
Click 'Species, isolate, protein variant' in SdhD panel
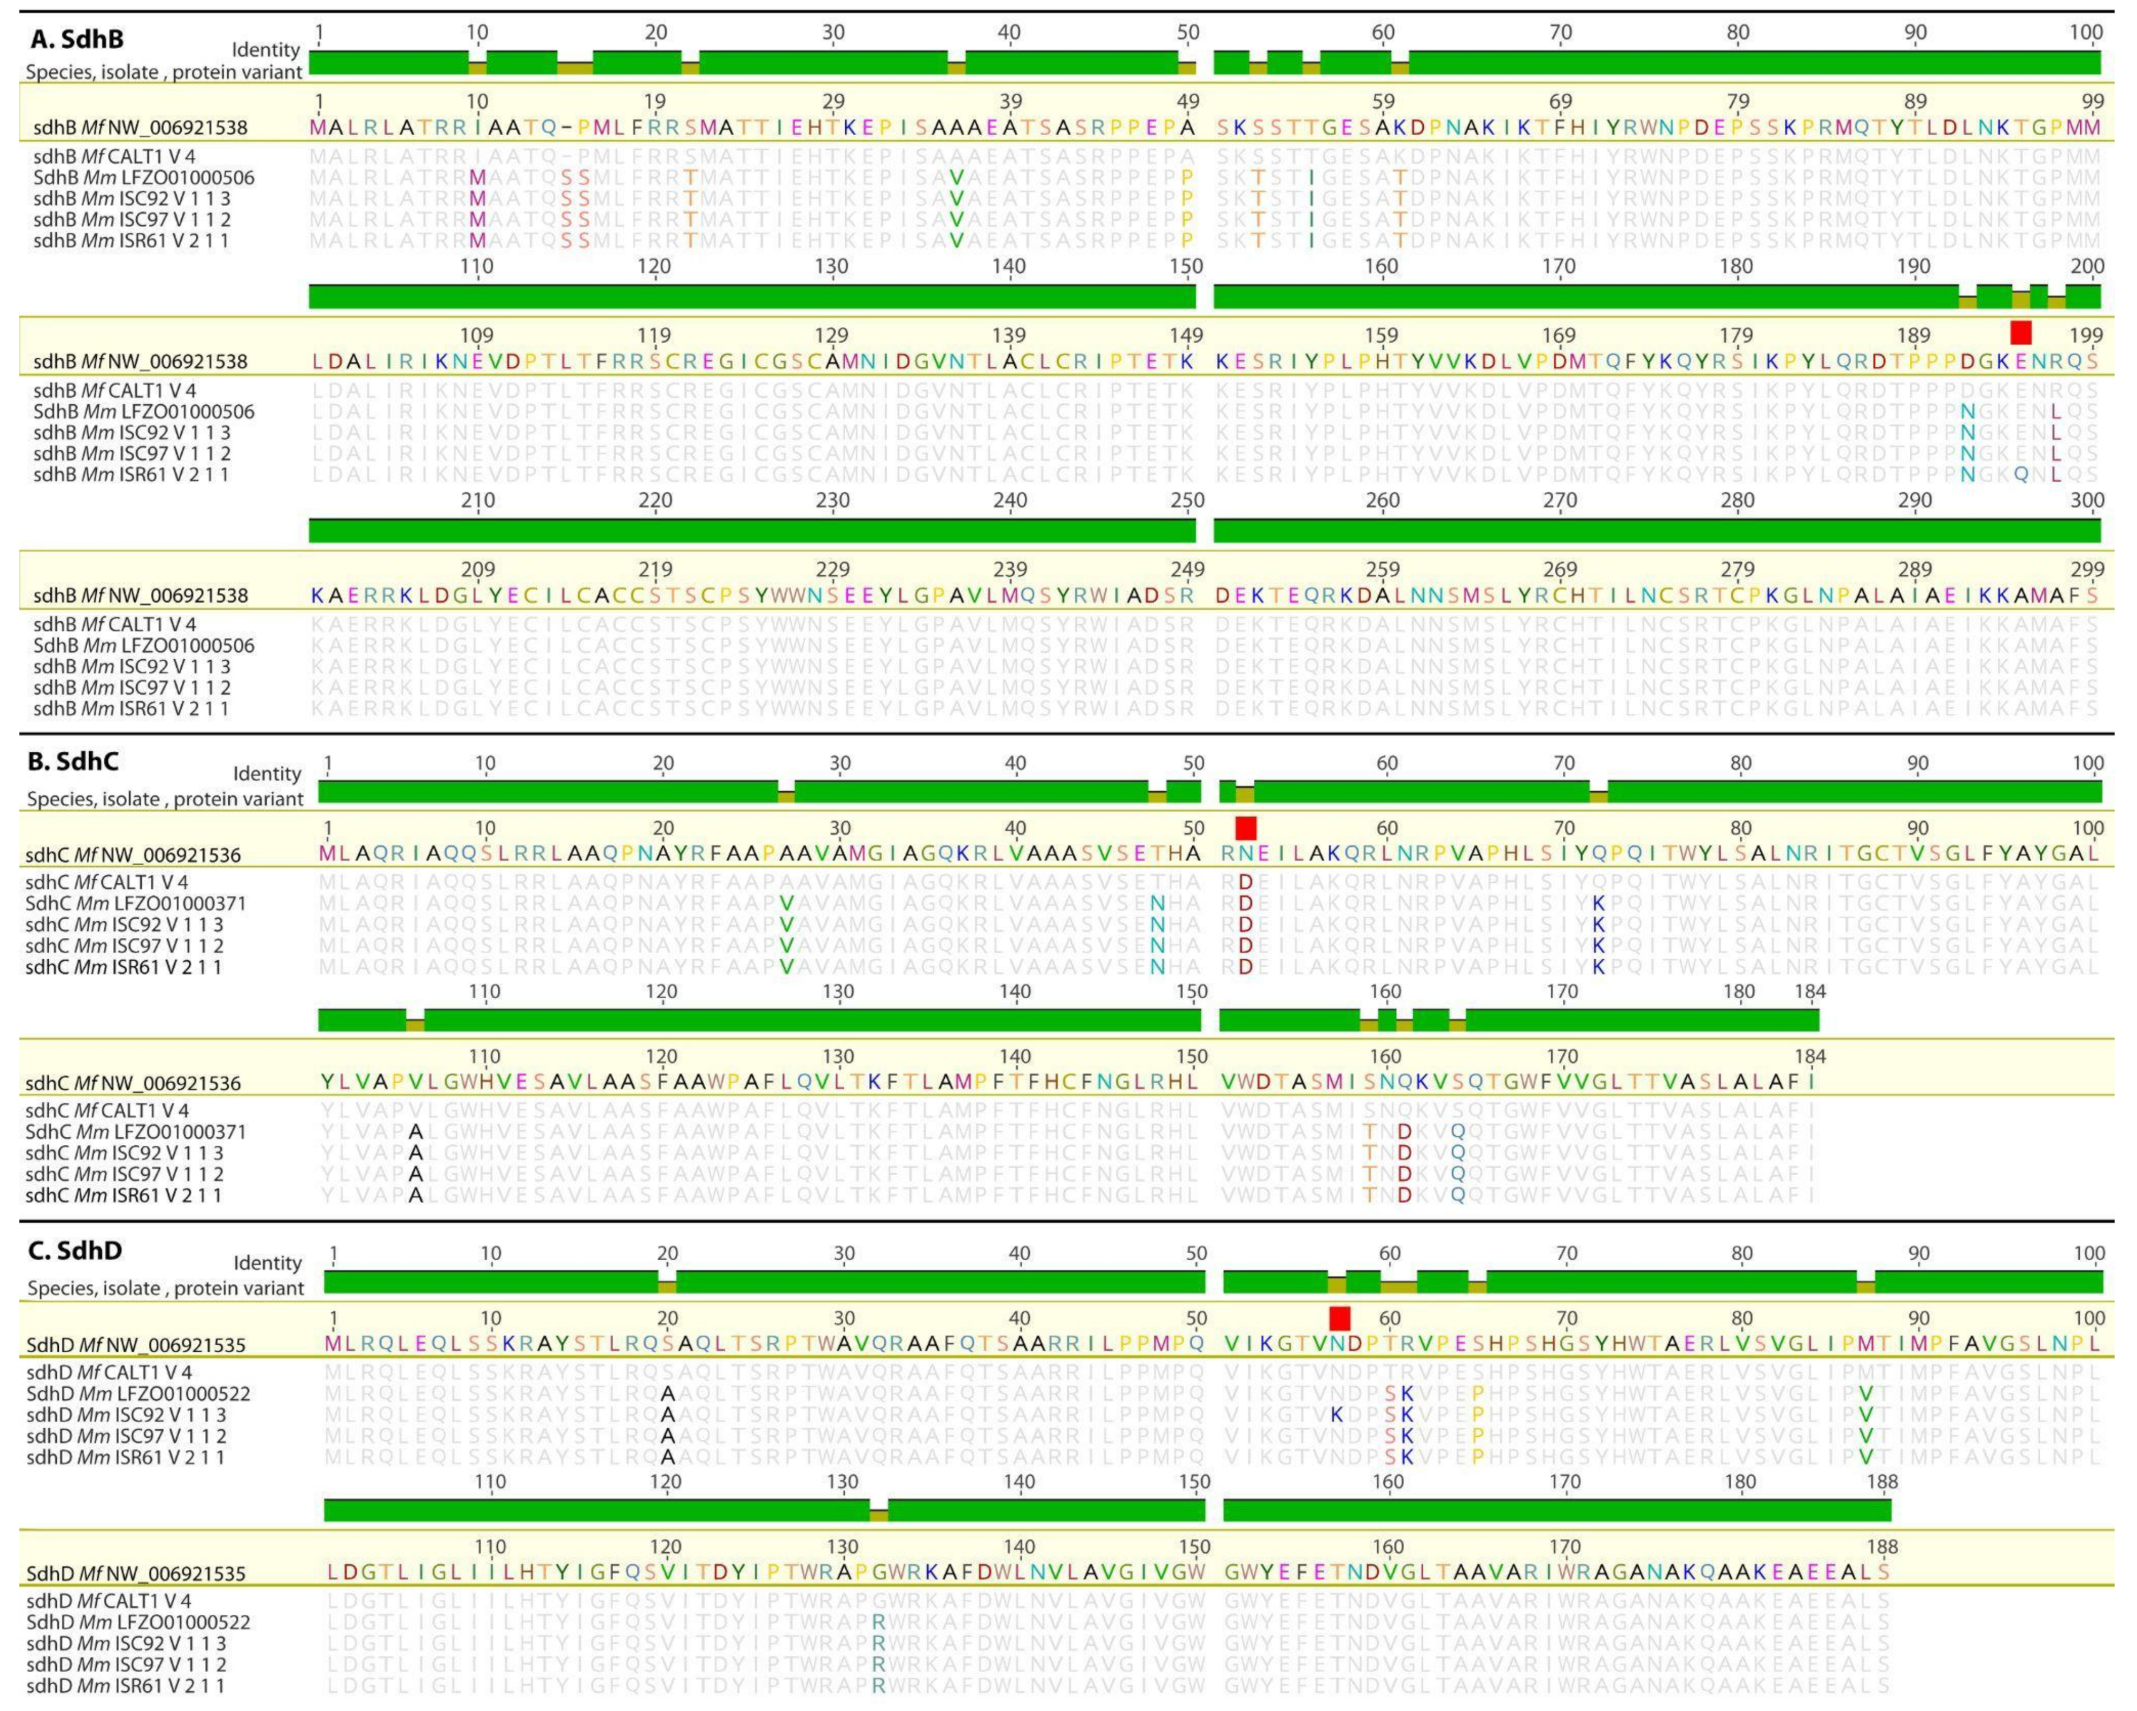click(166, 1288)
